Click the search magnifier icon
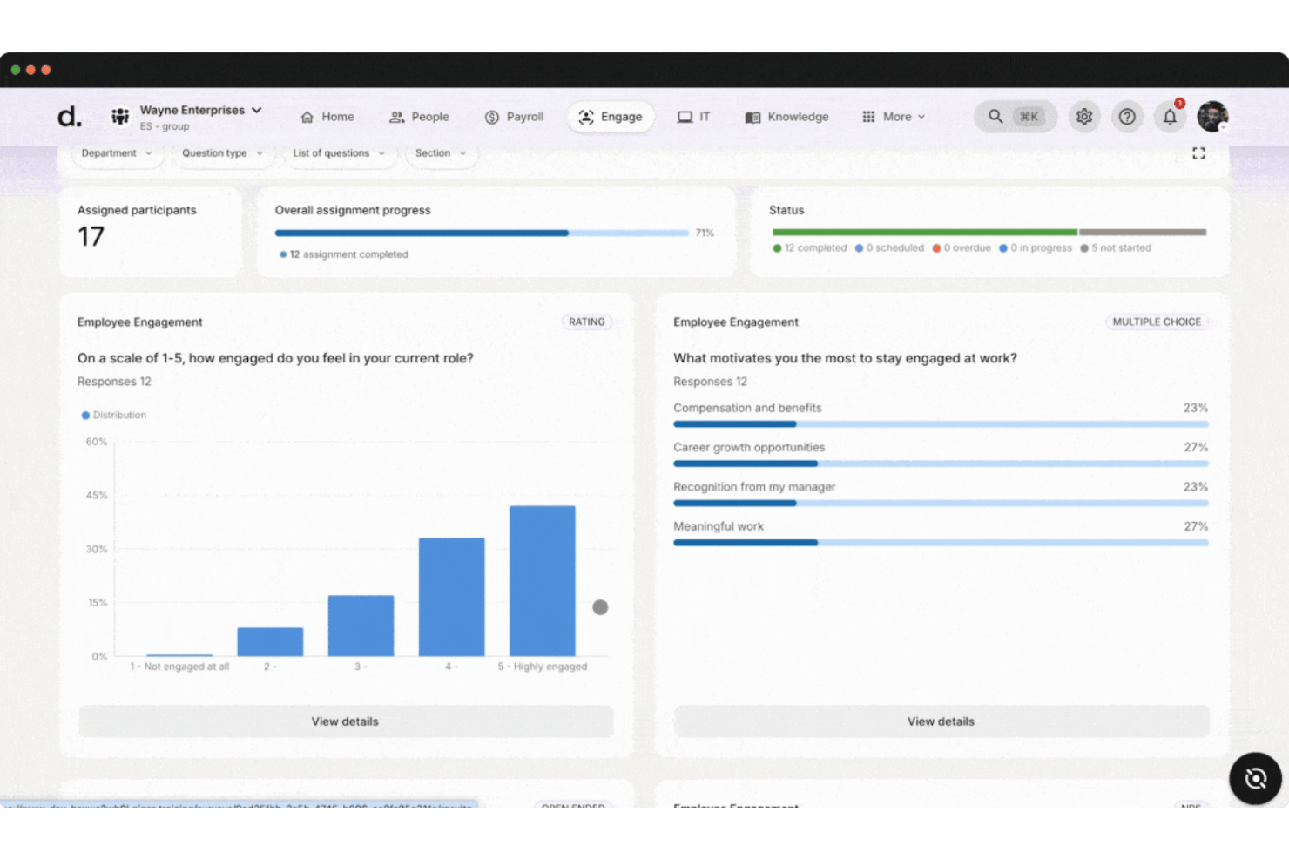 (995, 117)
